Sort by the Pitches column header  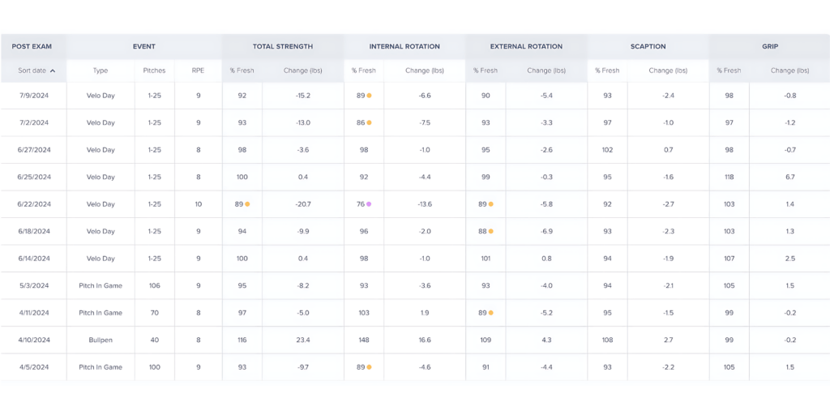154,71
